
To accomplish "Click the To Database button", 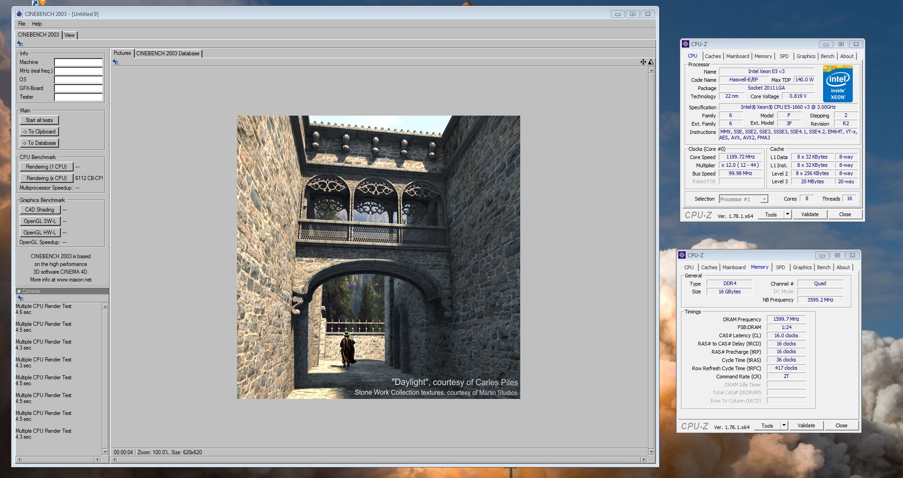I will click(x=39, y=143).
